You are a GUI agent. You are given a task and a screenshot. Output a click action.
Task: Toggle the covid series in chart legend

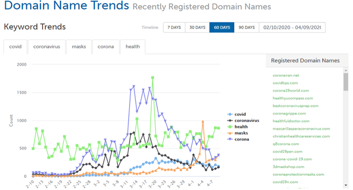[x=237, y=114]
